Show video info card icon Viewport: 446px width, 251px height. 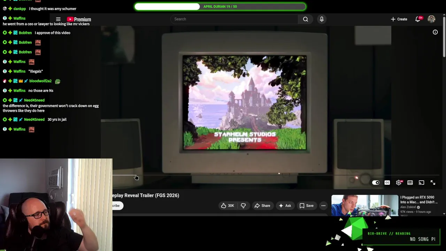[435, 32]
